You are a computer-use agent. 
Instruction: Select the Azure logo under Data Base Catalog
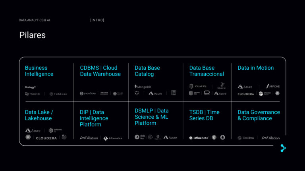(155, 93)
